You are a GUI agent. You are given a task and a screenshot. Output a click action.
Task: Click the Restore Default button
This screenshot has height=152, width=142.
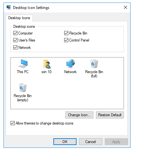click(110, 115)
